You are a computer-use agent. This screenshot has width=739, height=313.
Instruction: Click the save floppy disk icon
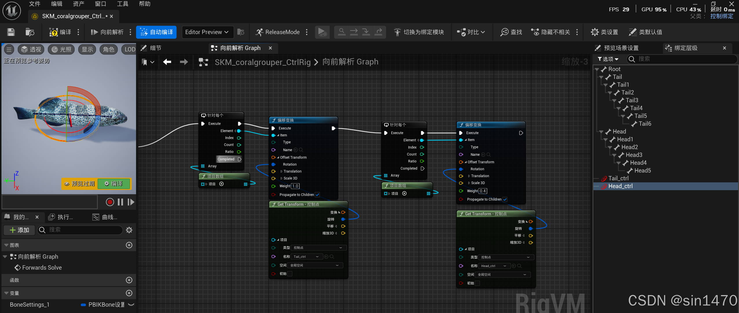(x=11, y=32)
